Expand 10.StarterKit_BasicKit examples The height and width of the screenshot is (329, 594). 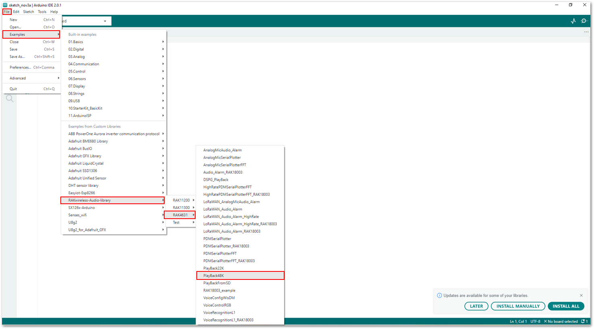tap(114, 108)
